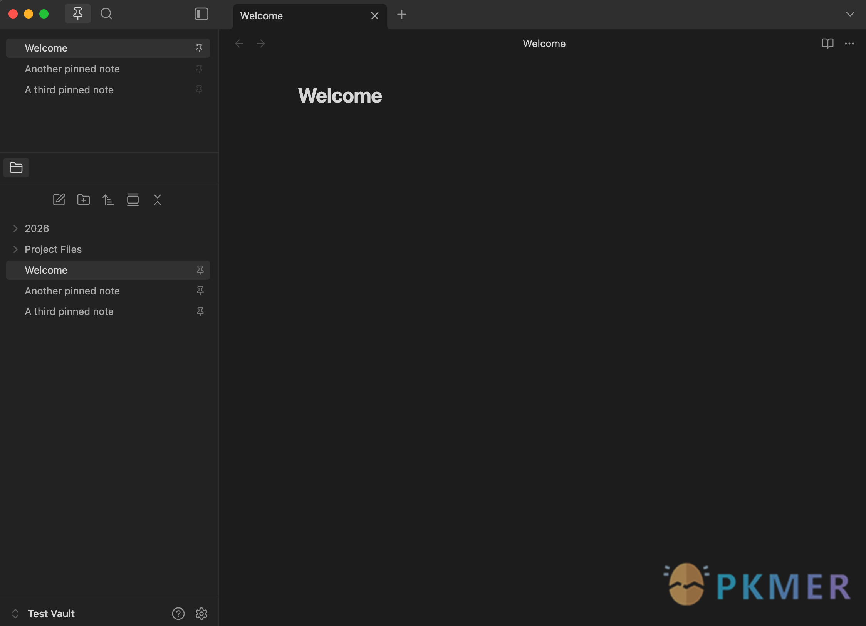Unpin Another pinned note in top list
866x626 pixels.
199,69
